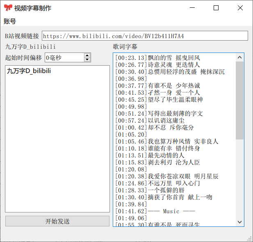The image size is (253, 242).
Task: Click the —— Music —— lyric line
Action: point(155,211)
